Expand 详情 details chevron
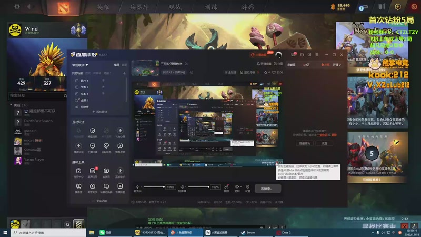 pyautogui.click(x=337, y=65)
